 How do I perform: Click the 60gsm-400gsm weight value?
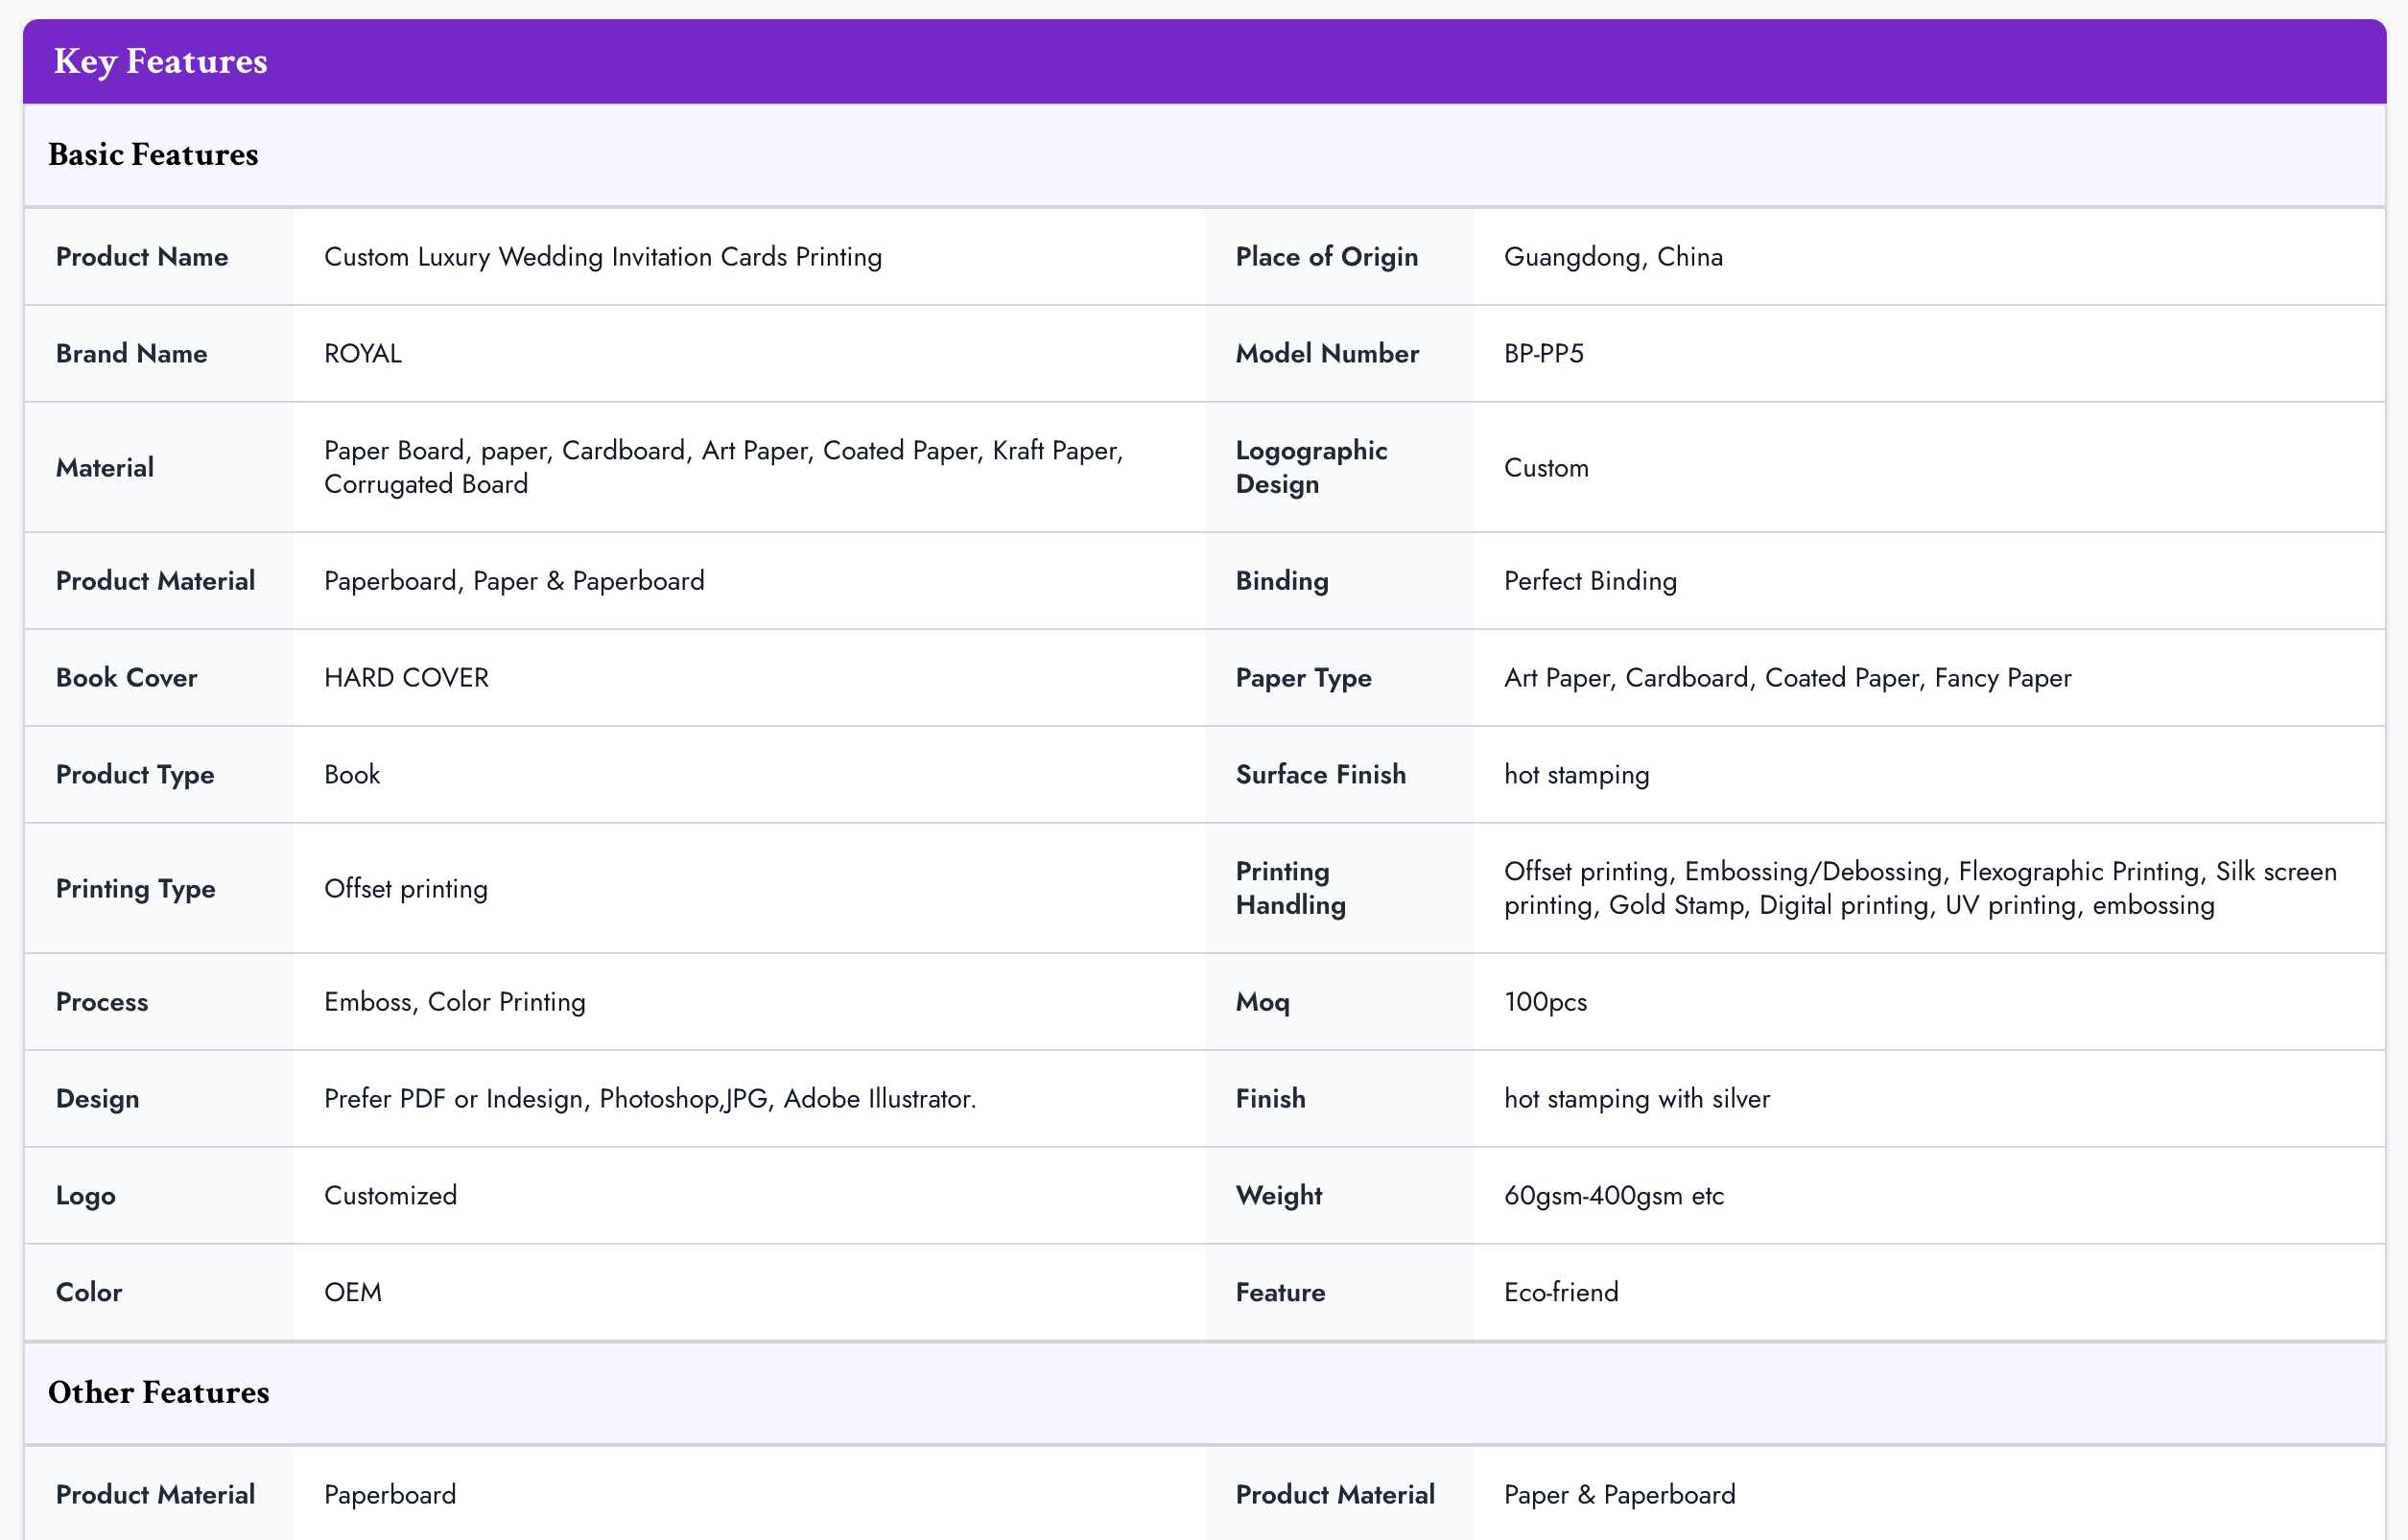tap(1614, 1196)
